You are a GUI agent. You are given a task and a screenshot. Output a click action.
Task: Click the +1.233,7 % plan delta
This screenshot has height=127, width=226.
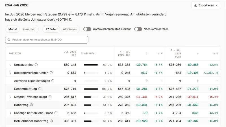(x=211, y=73)
